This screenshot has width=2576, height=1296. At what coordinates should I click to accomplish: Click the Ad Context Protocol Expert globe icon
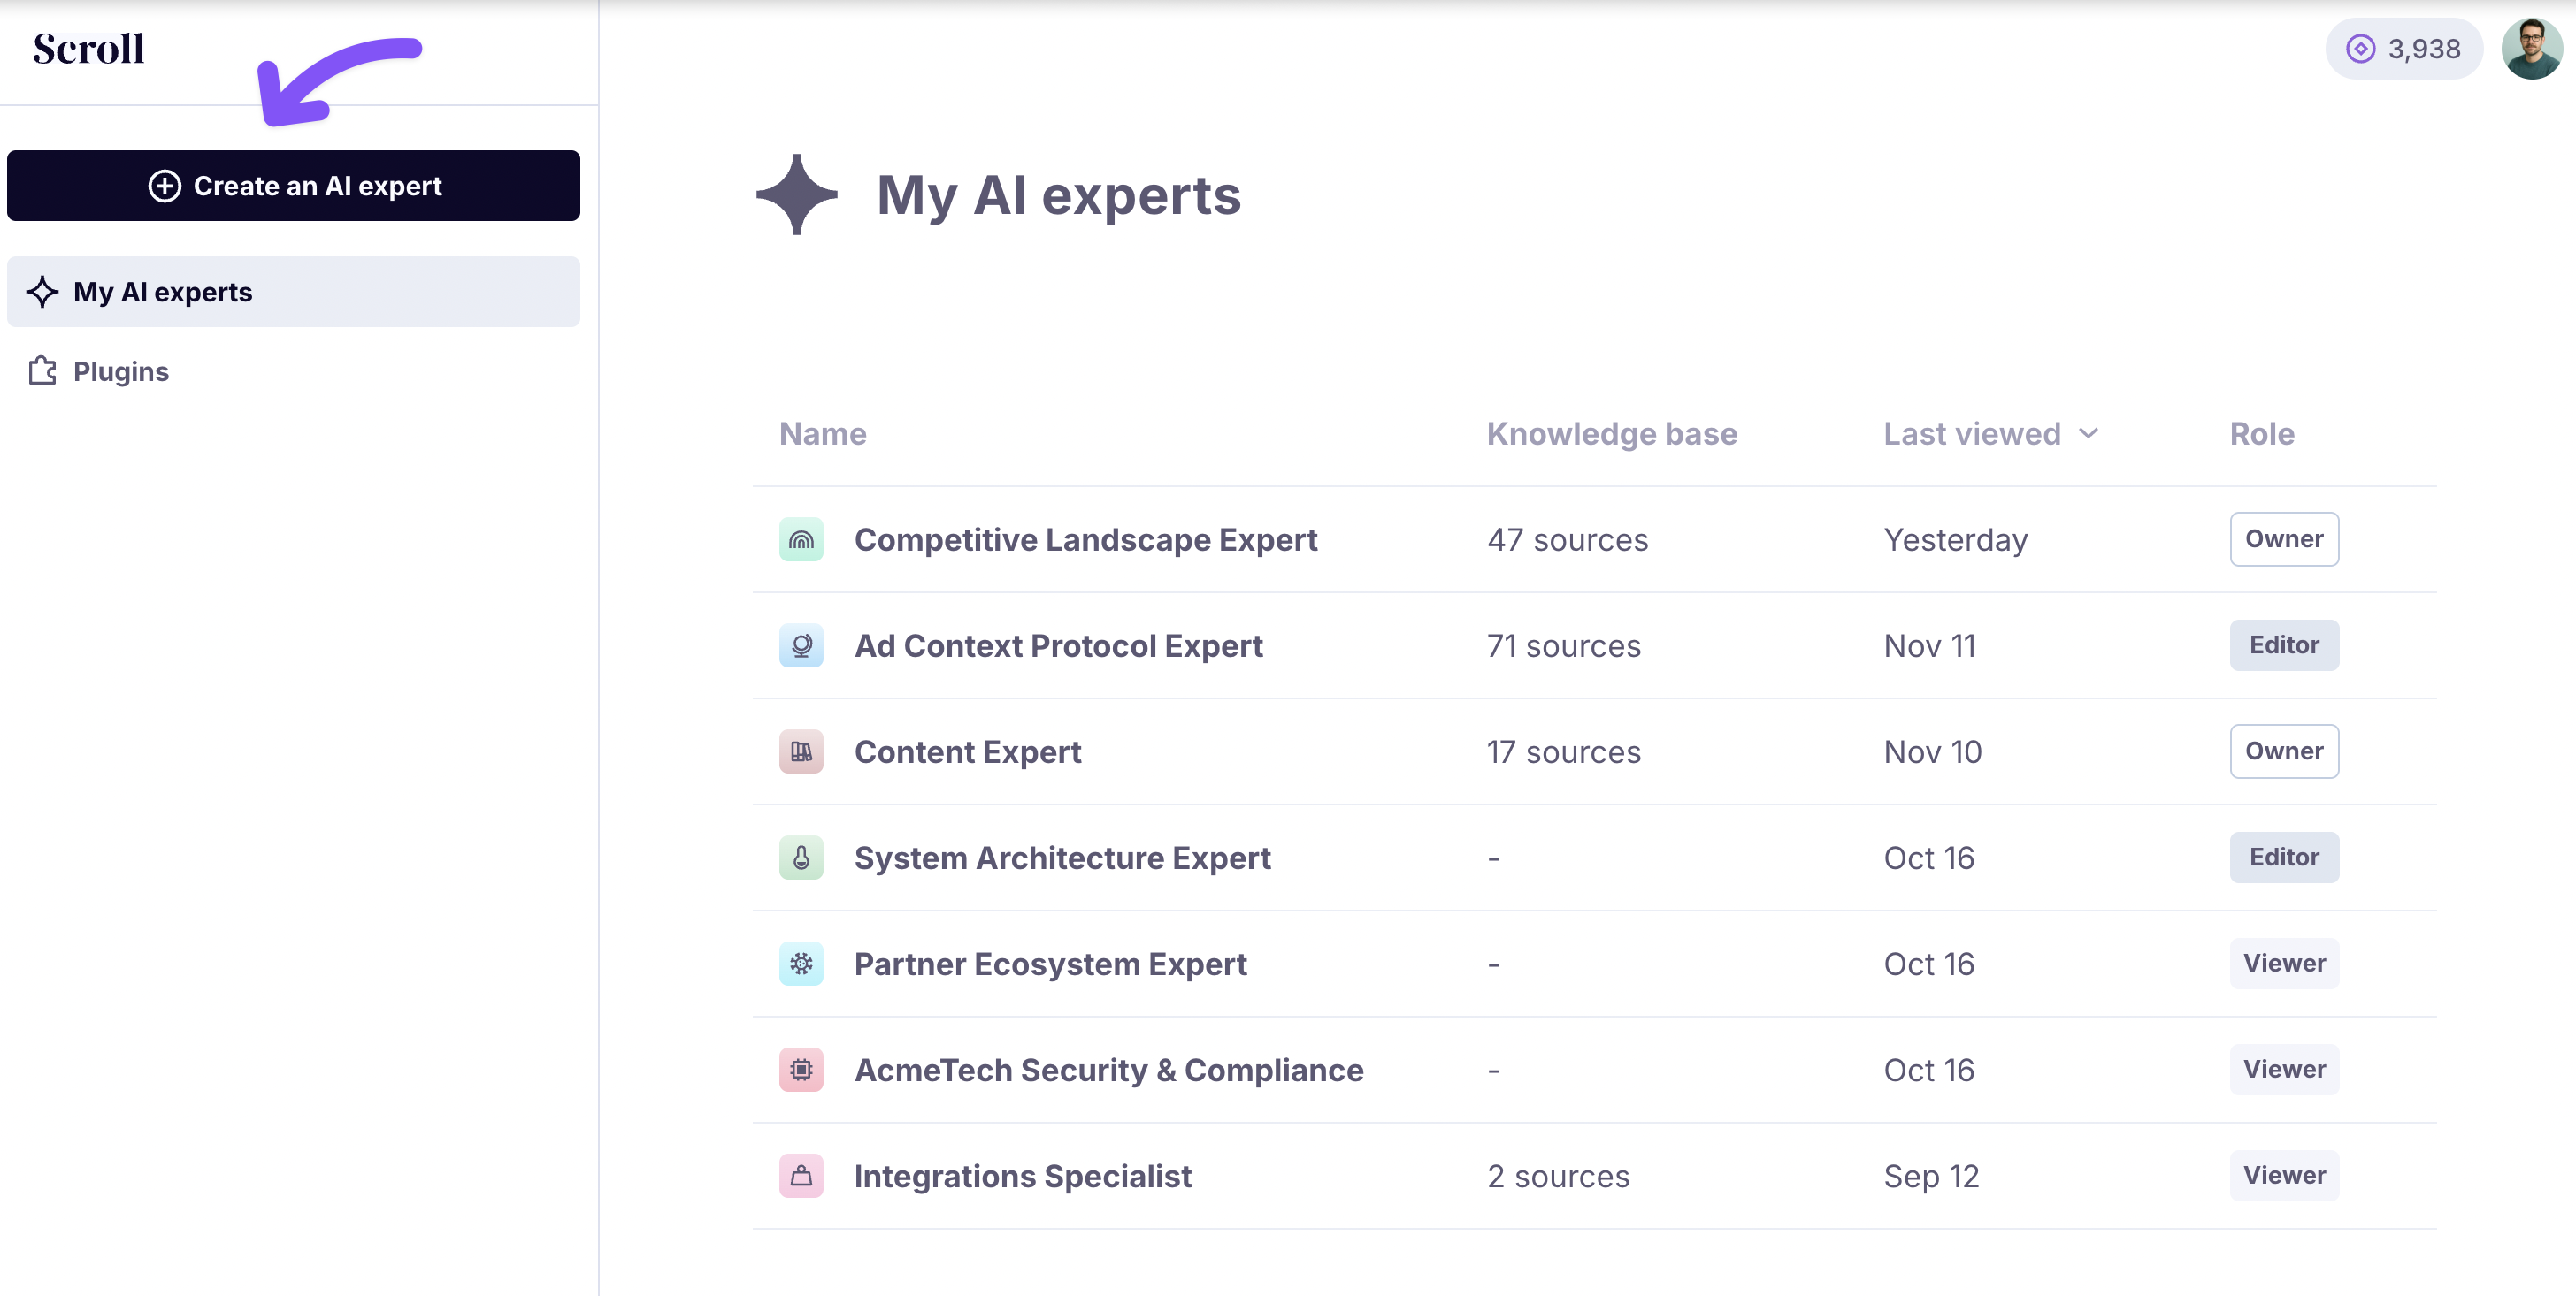tap(801, 645)
